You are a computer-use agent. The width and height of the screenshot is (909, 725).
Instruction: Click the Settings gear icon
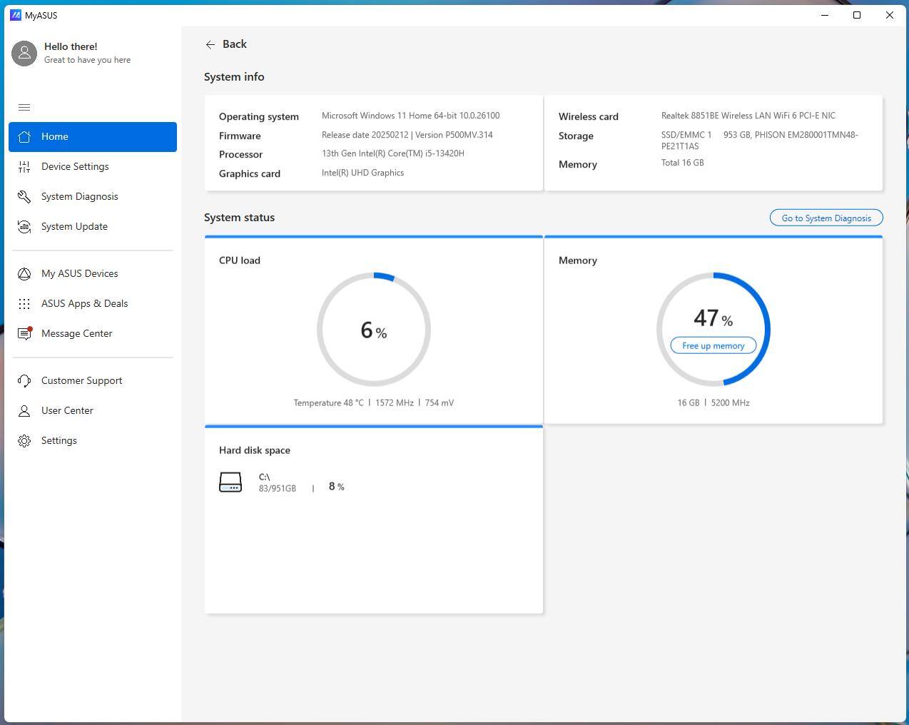point(24,441)
